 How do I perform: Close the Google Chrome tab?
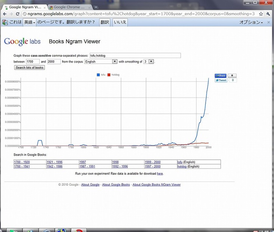[x=89, y=8]
